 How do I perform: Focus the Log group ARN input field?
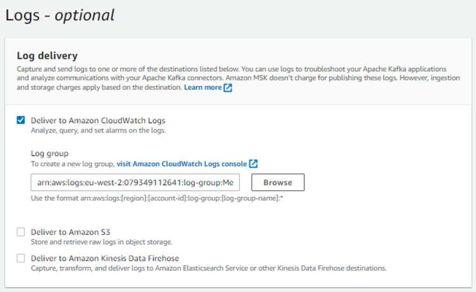135,182
